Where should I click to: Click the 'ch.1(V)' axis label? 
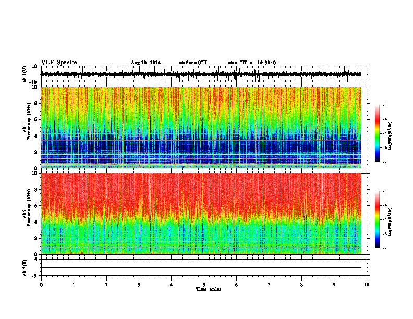pos(25,74)
